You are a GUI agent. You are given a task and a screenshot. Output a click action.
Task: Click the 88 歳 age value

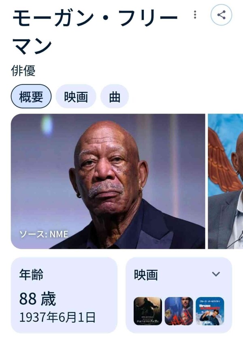pyautogui.click(x=38, y=299)
